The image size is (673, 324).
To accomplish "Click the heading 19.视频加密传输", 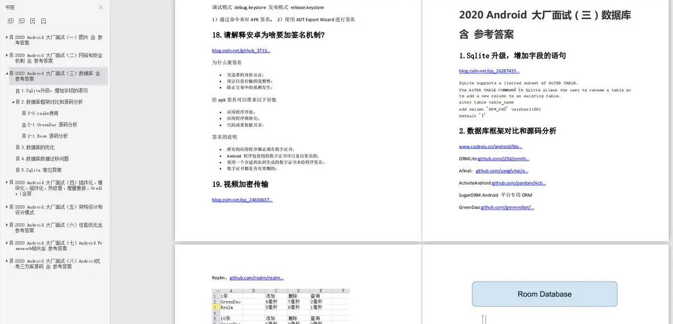I will [240, 184].
